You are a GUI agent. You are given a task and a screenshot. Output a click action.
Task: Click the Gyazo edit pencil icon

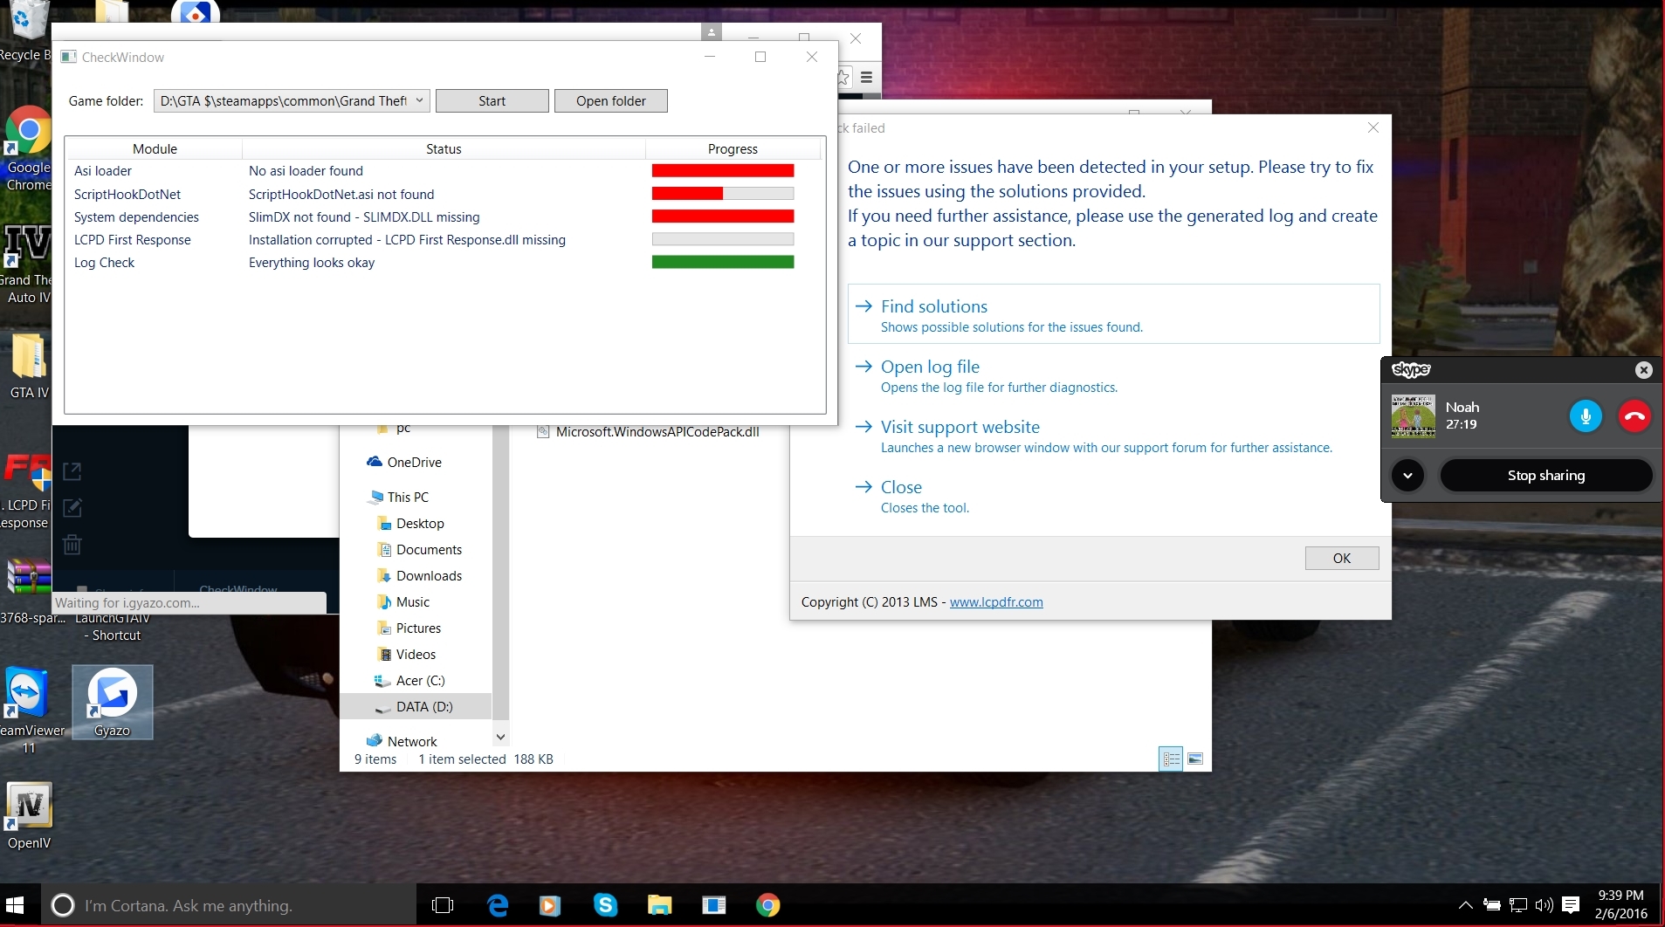(72, 508)
